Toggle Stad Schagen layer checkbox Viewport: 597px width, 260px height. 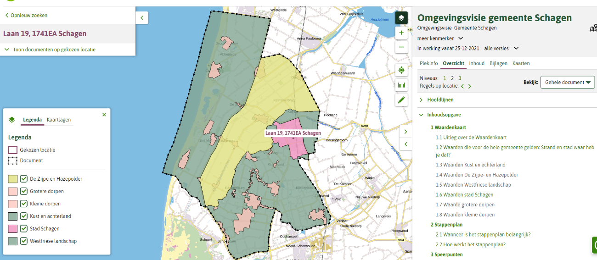(24, 228)
